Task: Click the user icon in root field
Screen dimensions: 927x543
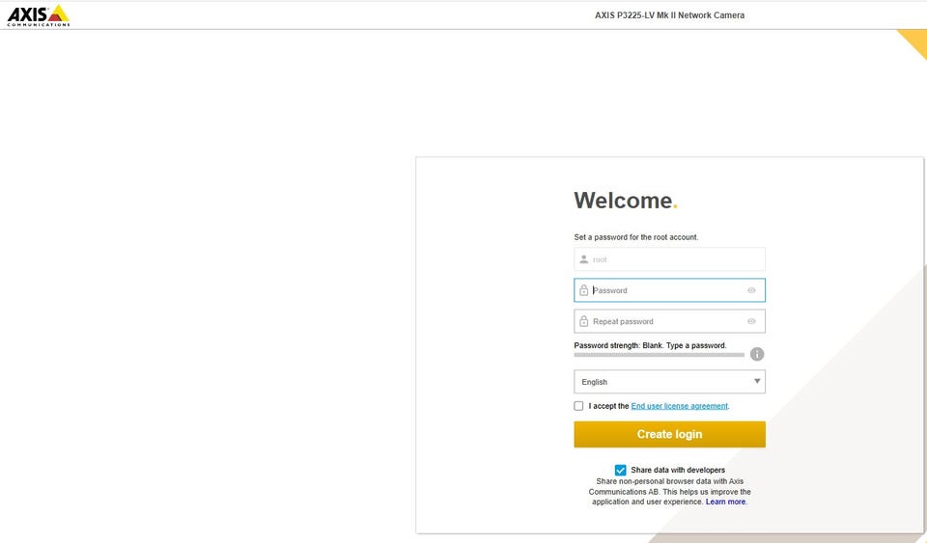Action: point(583,259)
